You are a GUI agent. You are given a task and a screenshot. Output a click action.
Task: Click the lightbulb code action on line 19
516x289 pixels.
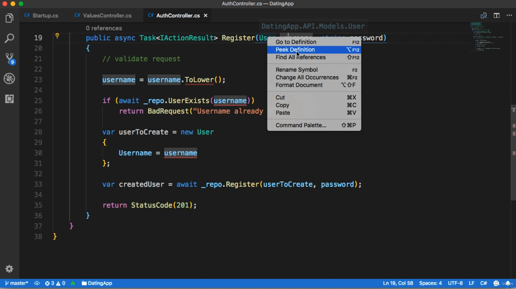(x=57, y=36)
